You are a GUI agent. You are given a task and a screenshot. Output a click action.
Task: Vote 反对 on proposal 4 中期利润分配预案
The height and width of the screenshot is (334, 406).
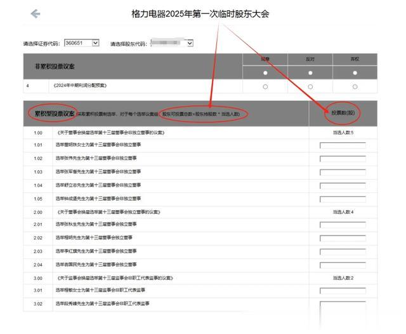click(310, 86)
